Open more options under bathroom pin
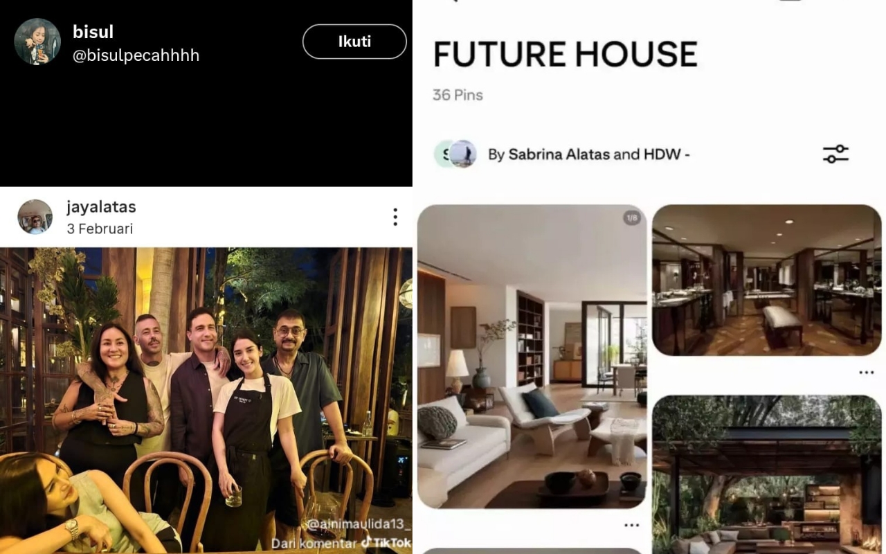 [x=866, y=373]
